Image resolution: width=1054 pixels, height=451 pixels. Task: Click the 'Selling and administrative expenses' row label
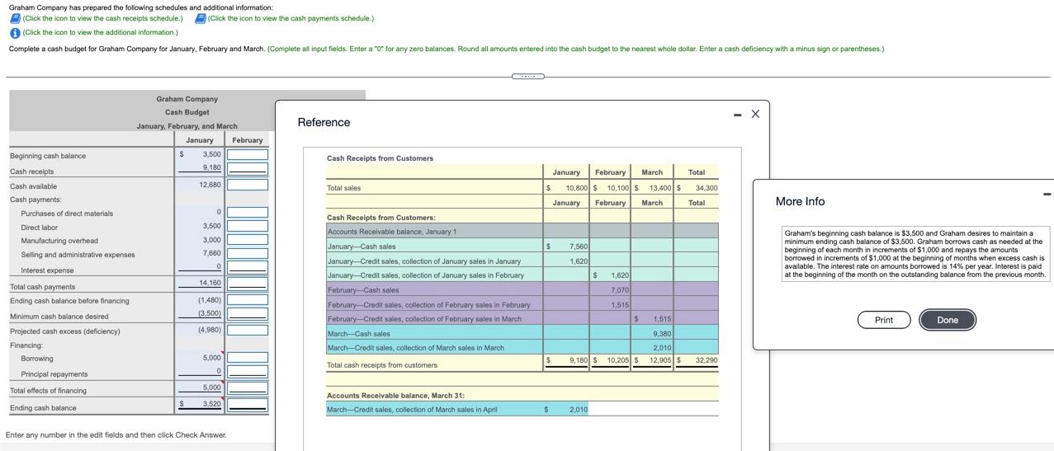[x=78, y=255]
